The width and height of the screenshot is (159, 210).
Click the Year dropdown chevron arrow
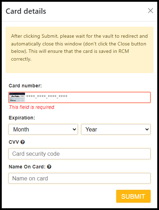147,129
